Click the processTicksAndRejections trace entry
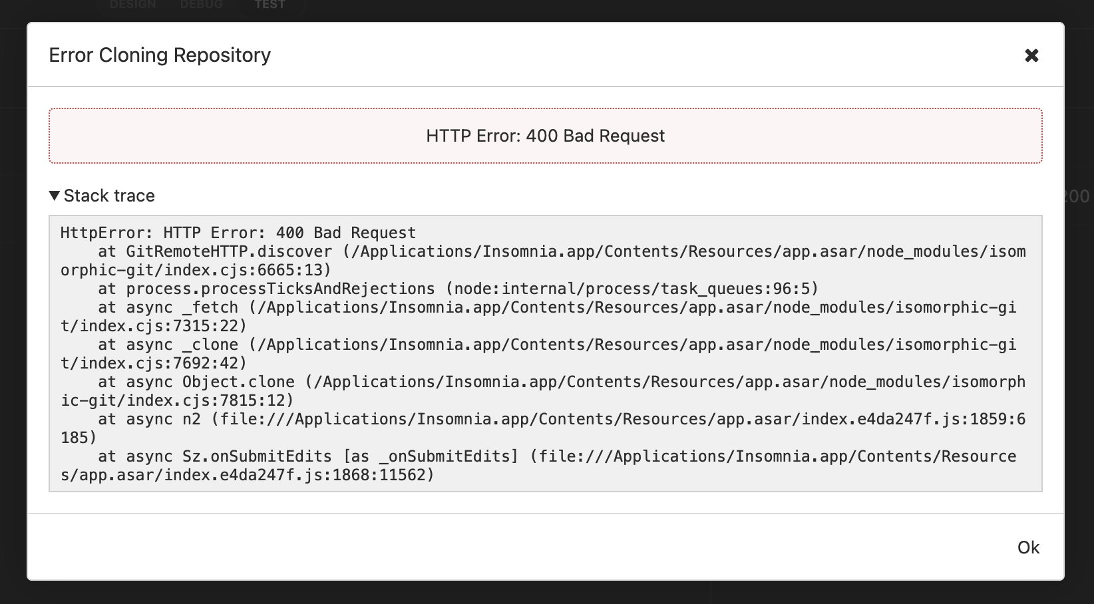Image resolution: width=1094 pixels, height=604 pixels. coord(399,289)
